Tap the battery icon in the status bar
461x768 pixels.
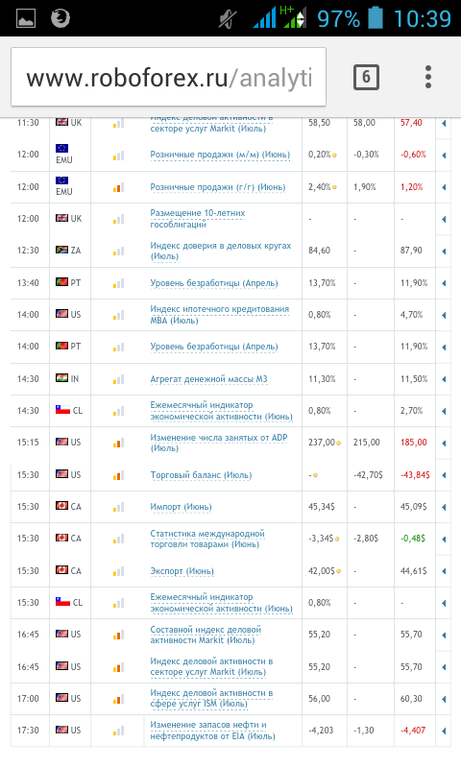coord(376,17)
